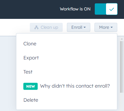Click the scrollbar up arrow
124x111 pixels.
[122, 39]
